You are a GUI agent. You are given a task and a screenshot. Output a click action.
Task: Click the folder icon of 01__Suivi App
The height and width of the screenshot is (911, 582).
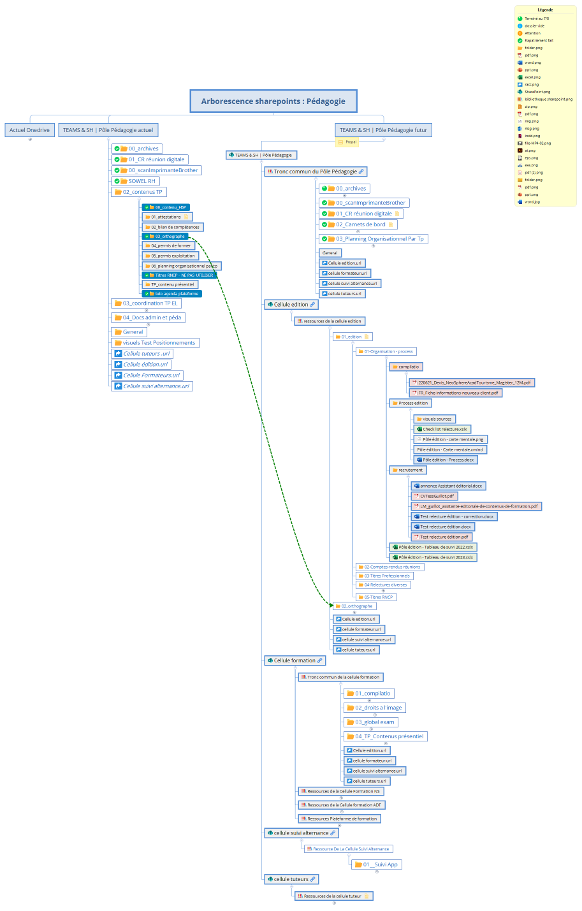pyautogui.click(x=358, y=864)
